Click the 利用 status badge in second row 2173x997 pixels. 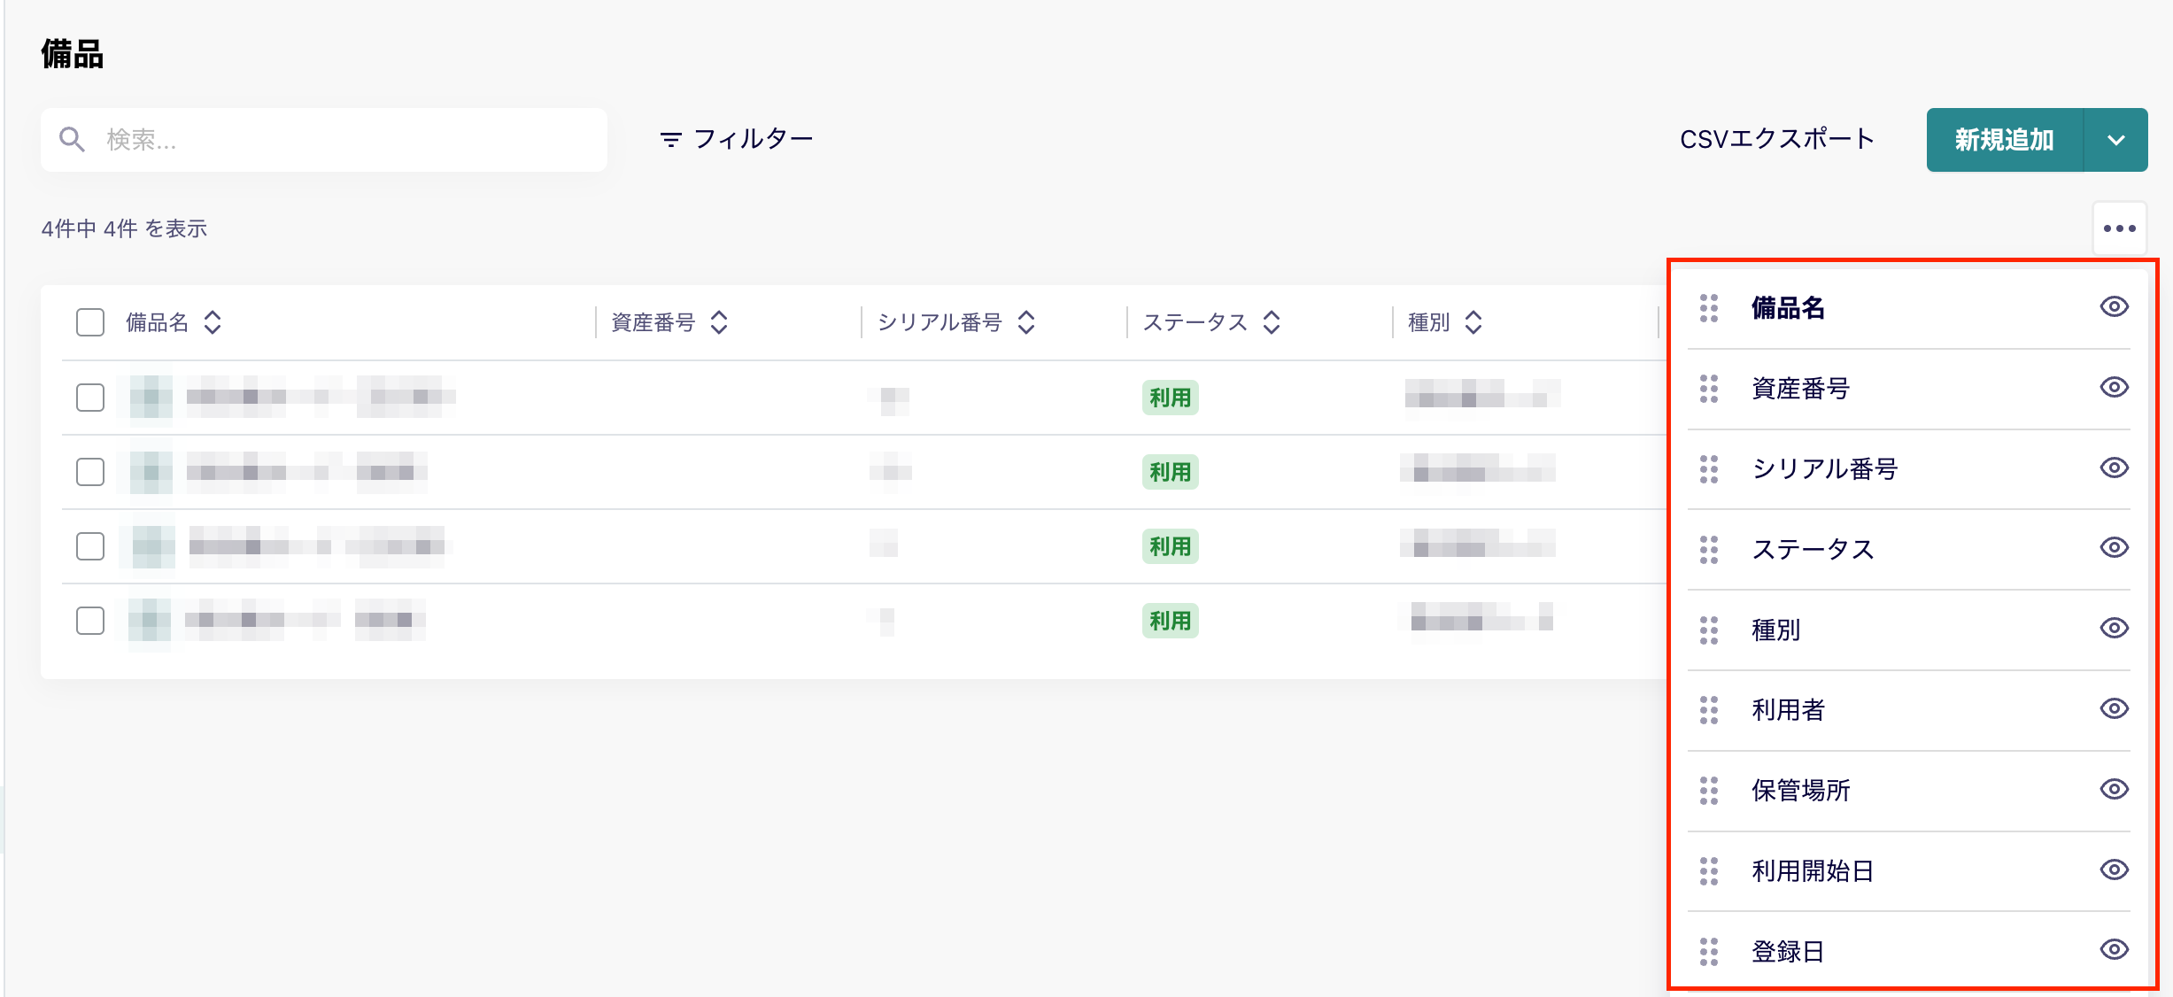click(x=1171, y=472)
